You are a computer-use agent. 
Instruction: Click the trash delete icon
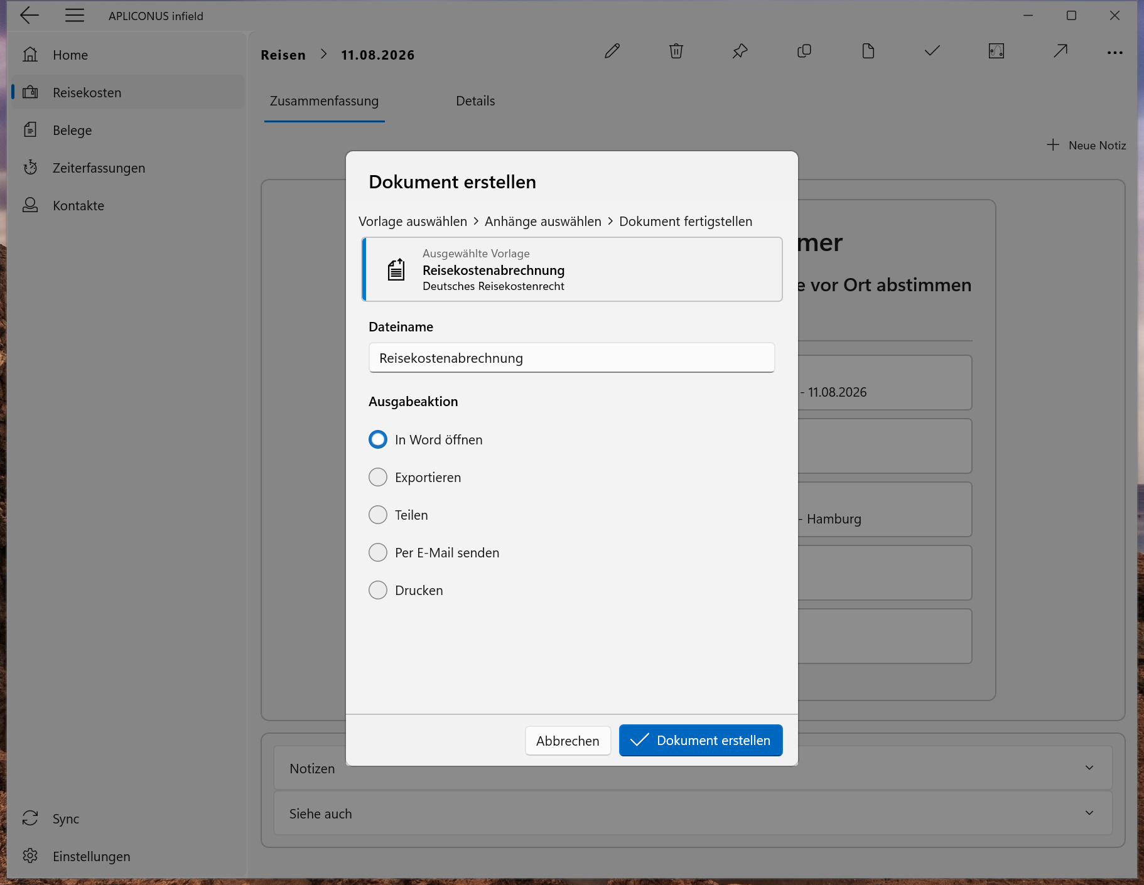pos(676,51)
